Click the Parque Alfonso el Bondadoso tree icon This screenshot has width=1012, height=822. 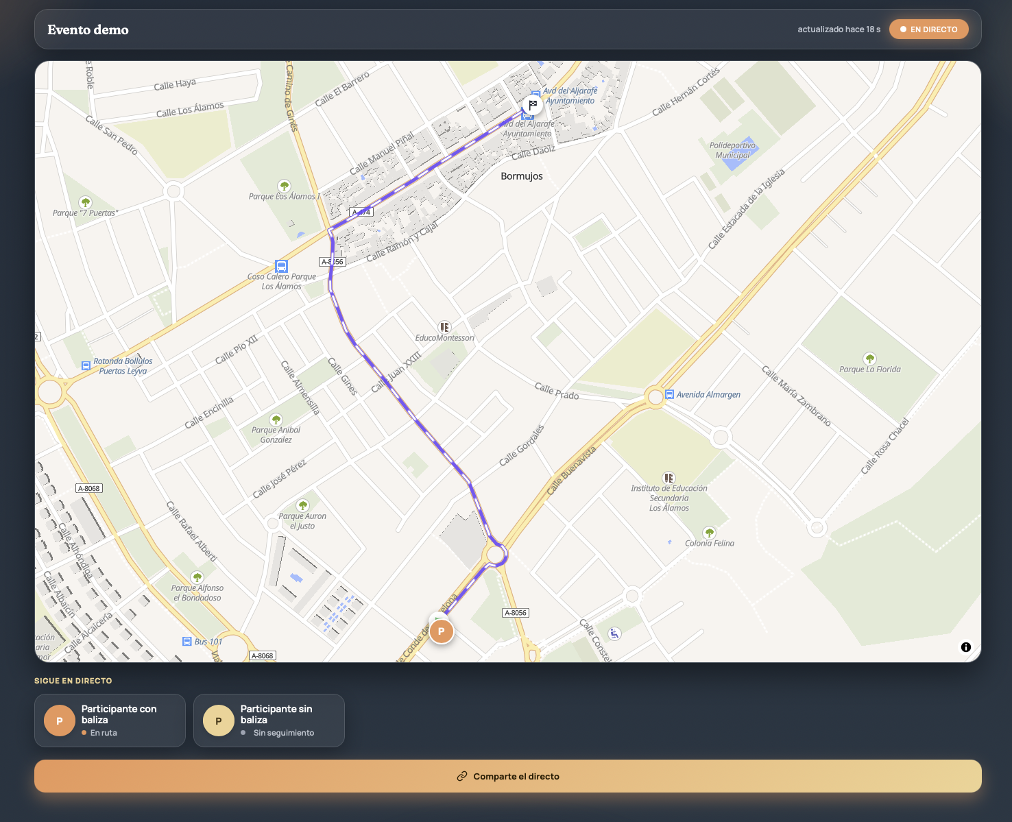[197, 577]
